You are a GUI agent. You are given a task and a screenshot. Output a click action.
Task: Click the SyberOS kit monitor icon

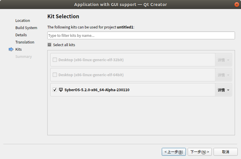click(x=61, y=90)
